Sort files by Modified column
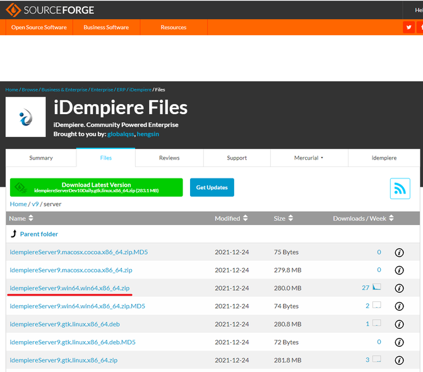The height and width of the screenshot is (372, 423). click(x=231, y=218)
